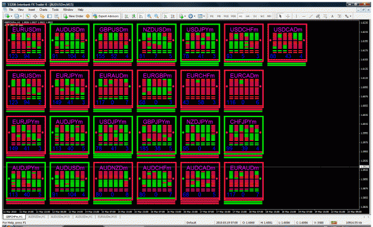The height and width of the screenshot is (227, 373).
Task: Toggle chart Auto Scroll
Action: pyautogui.click(x=165, y=16)
